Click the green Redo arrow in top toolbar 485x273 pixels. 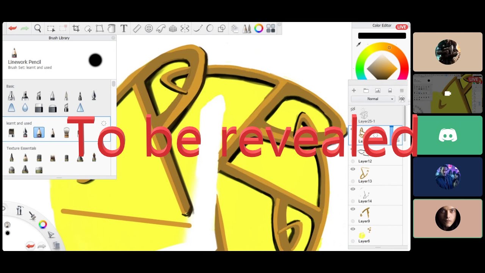point(25,28)
